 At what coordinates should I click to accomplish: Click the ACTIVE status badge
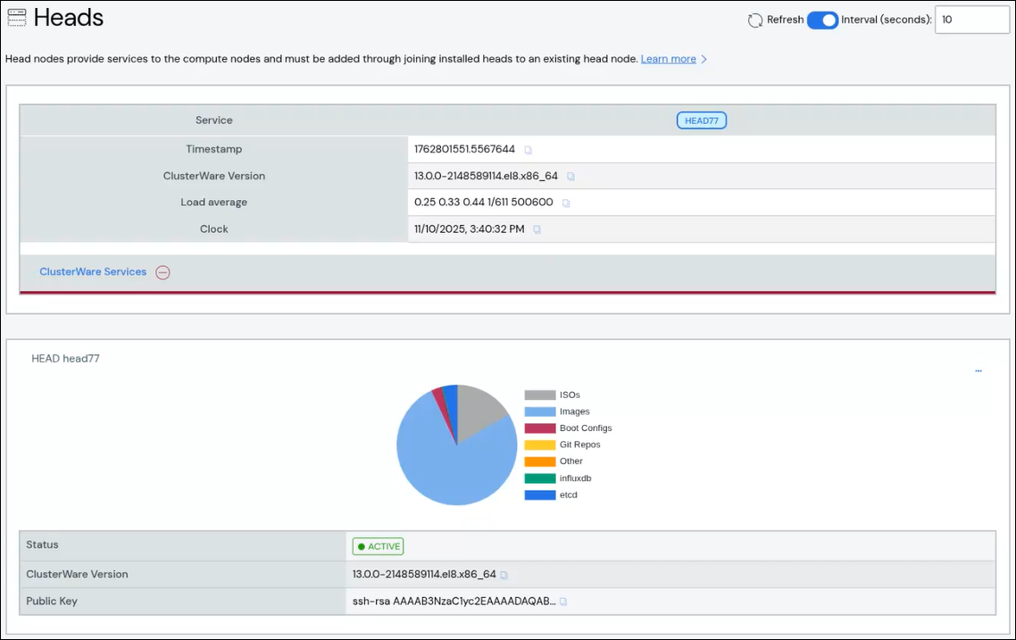coord(378,546)
